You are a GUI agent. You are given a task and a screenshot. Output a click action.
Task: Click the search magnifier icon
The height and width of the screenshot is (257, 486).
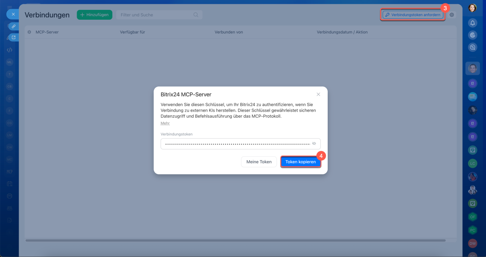[196, 15]
